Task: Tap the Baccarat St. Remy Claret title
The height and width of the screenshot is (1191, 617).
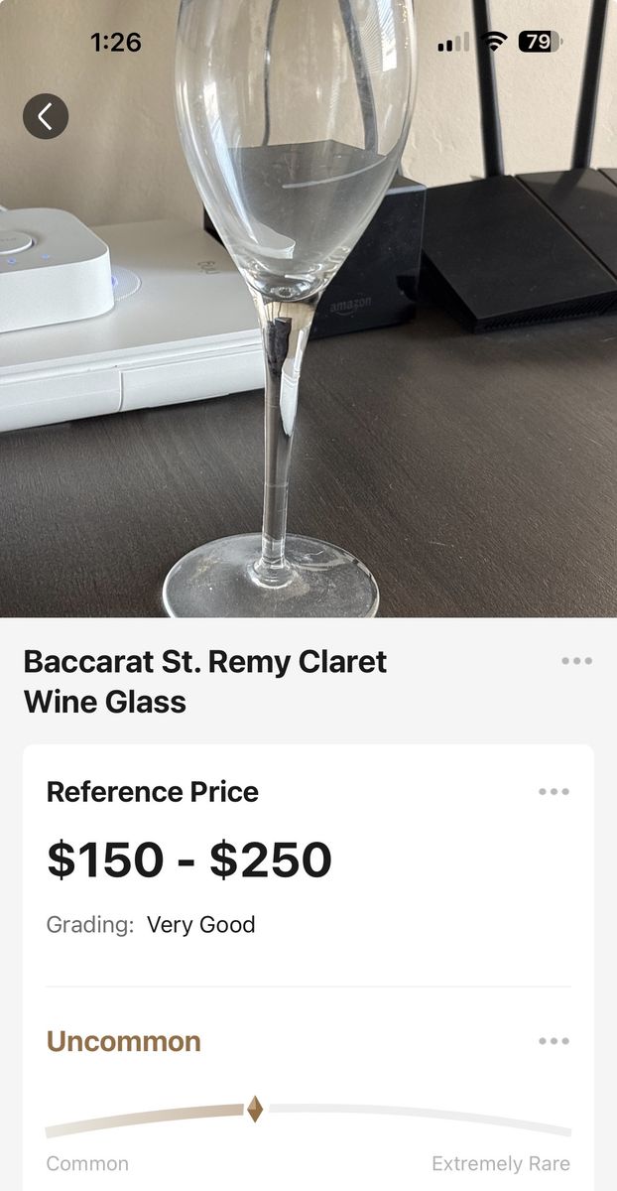Action: (x=205, y=661)
